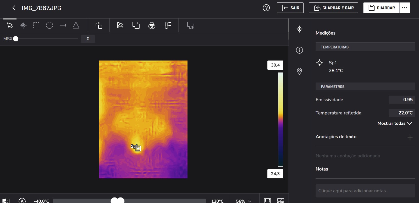
Task: Click the IMG_7867.JPG file name title
Action: tap(41, 8)
